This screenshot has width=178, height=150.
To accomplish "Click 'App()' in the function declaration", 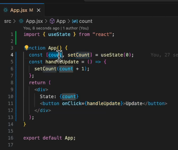I will (55, 48).
